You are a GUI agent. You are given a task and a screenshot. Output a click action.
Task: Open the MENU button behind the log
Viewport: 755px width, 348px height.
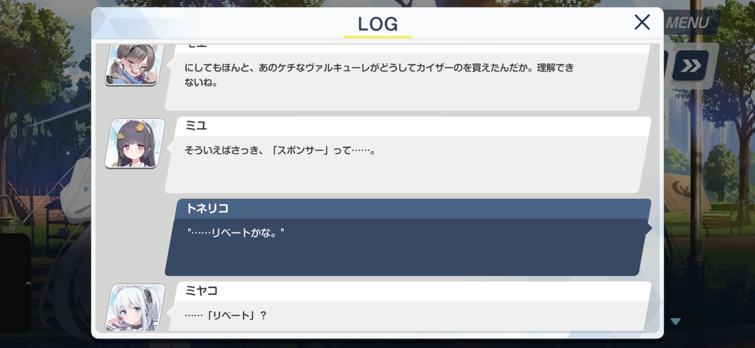click(688, 23)
